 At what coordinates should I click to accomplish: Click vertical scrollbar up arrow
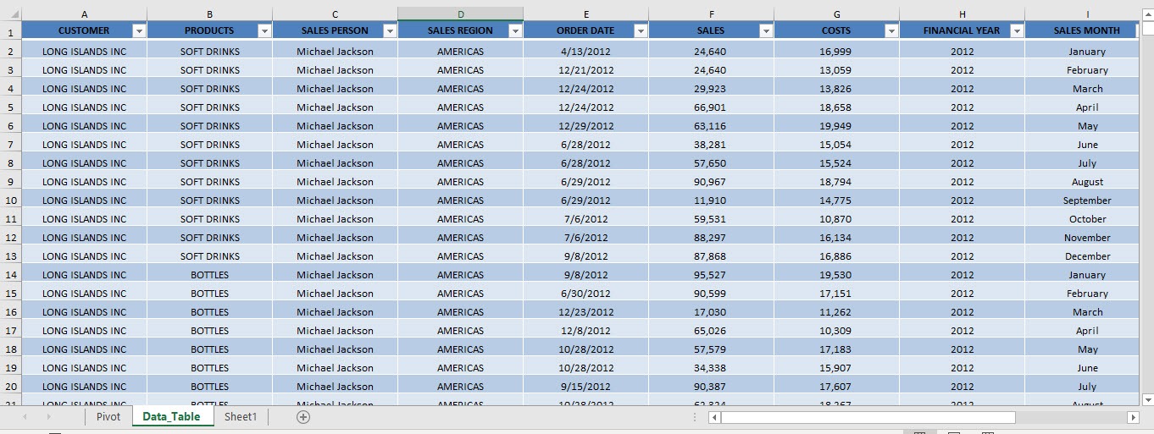1148,14
